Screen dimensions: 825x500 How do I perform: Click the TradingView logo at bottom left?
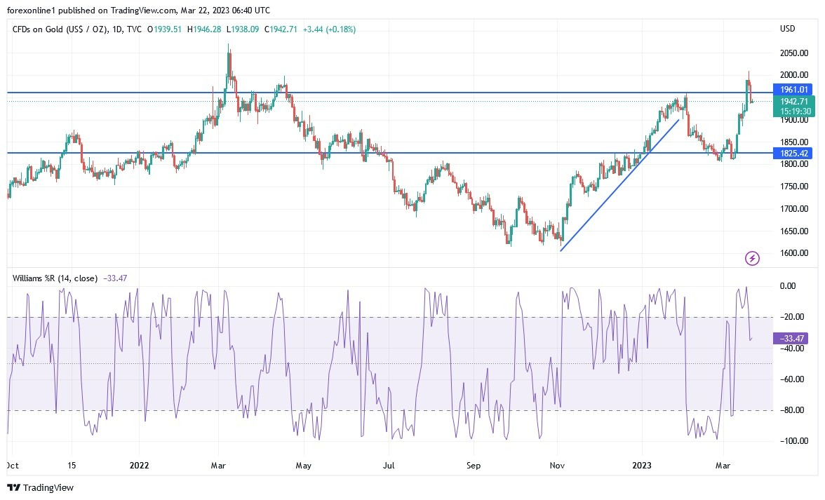click(41, 487)
